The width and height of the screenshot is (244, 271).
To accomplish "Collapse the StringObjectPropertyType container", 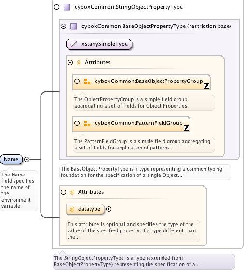I will 57,7.
